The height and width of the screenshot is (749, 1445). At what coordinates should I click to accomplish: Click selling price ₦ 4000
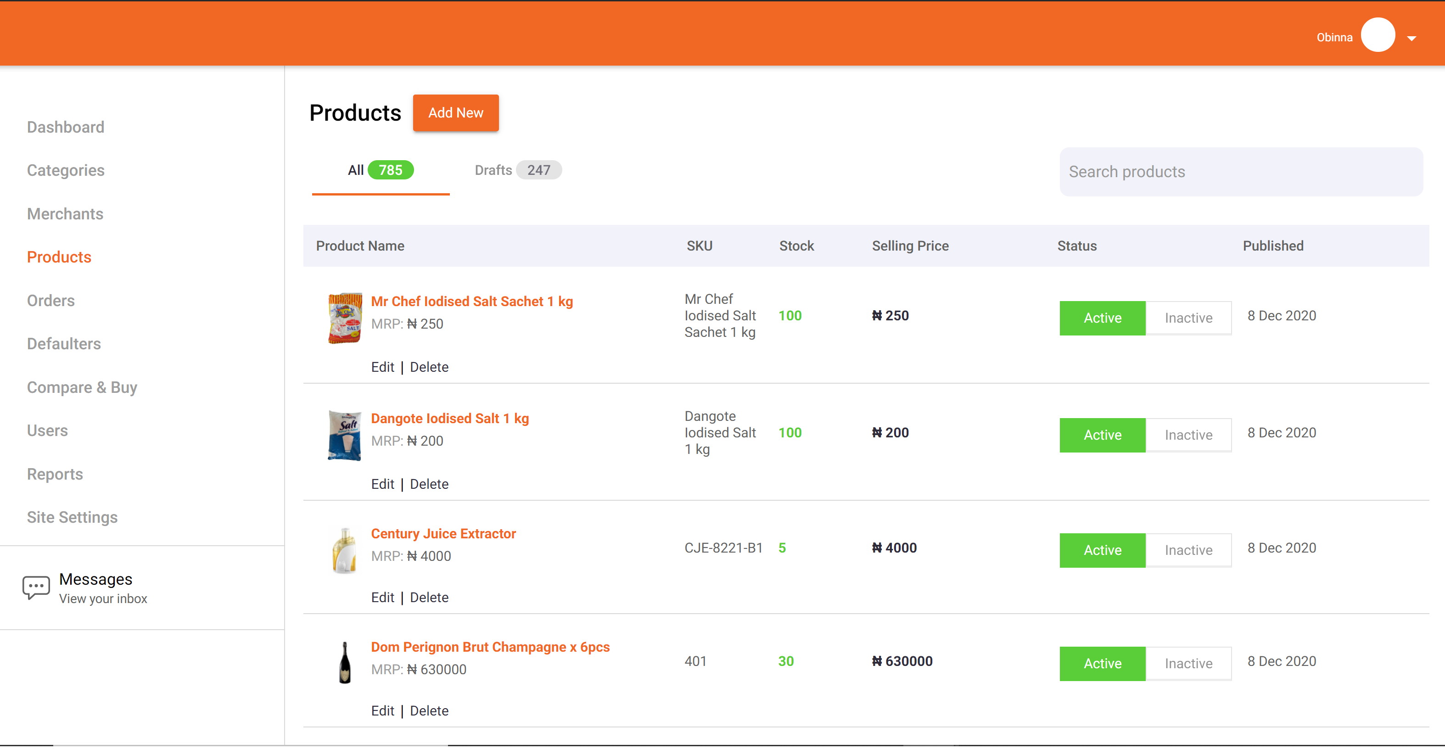[894, 548]
